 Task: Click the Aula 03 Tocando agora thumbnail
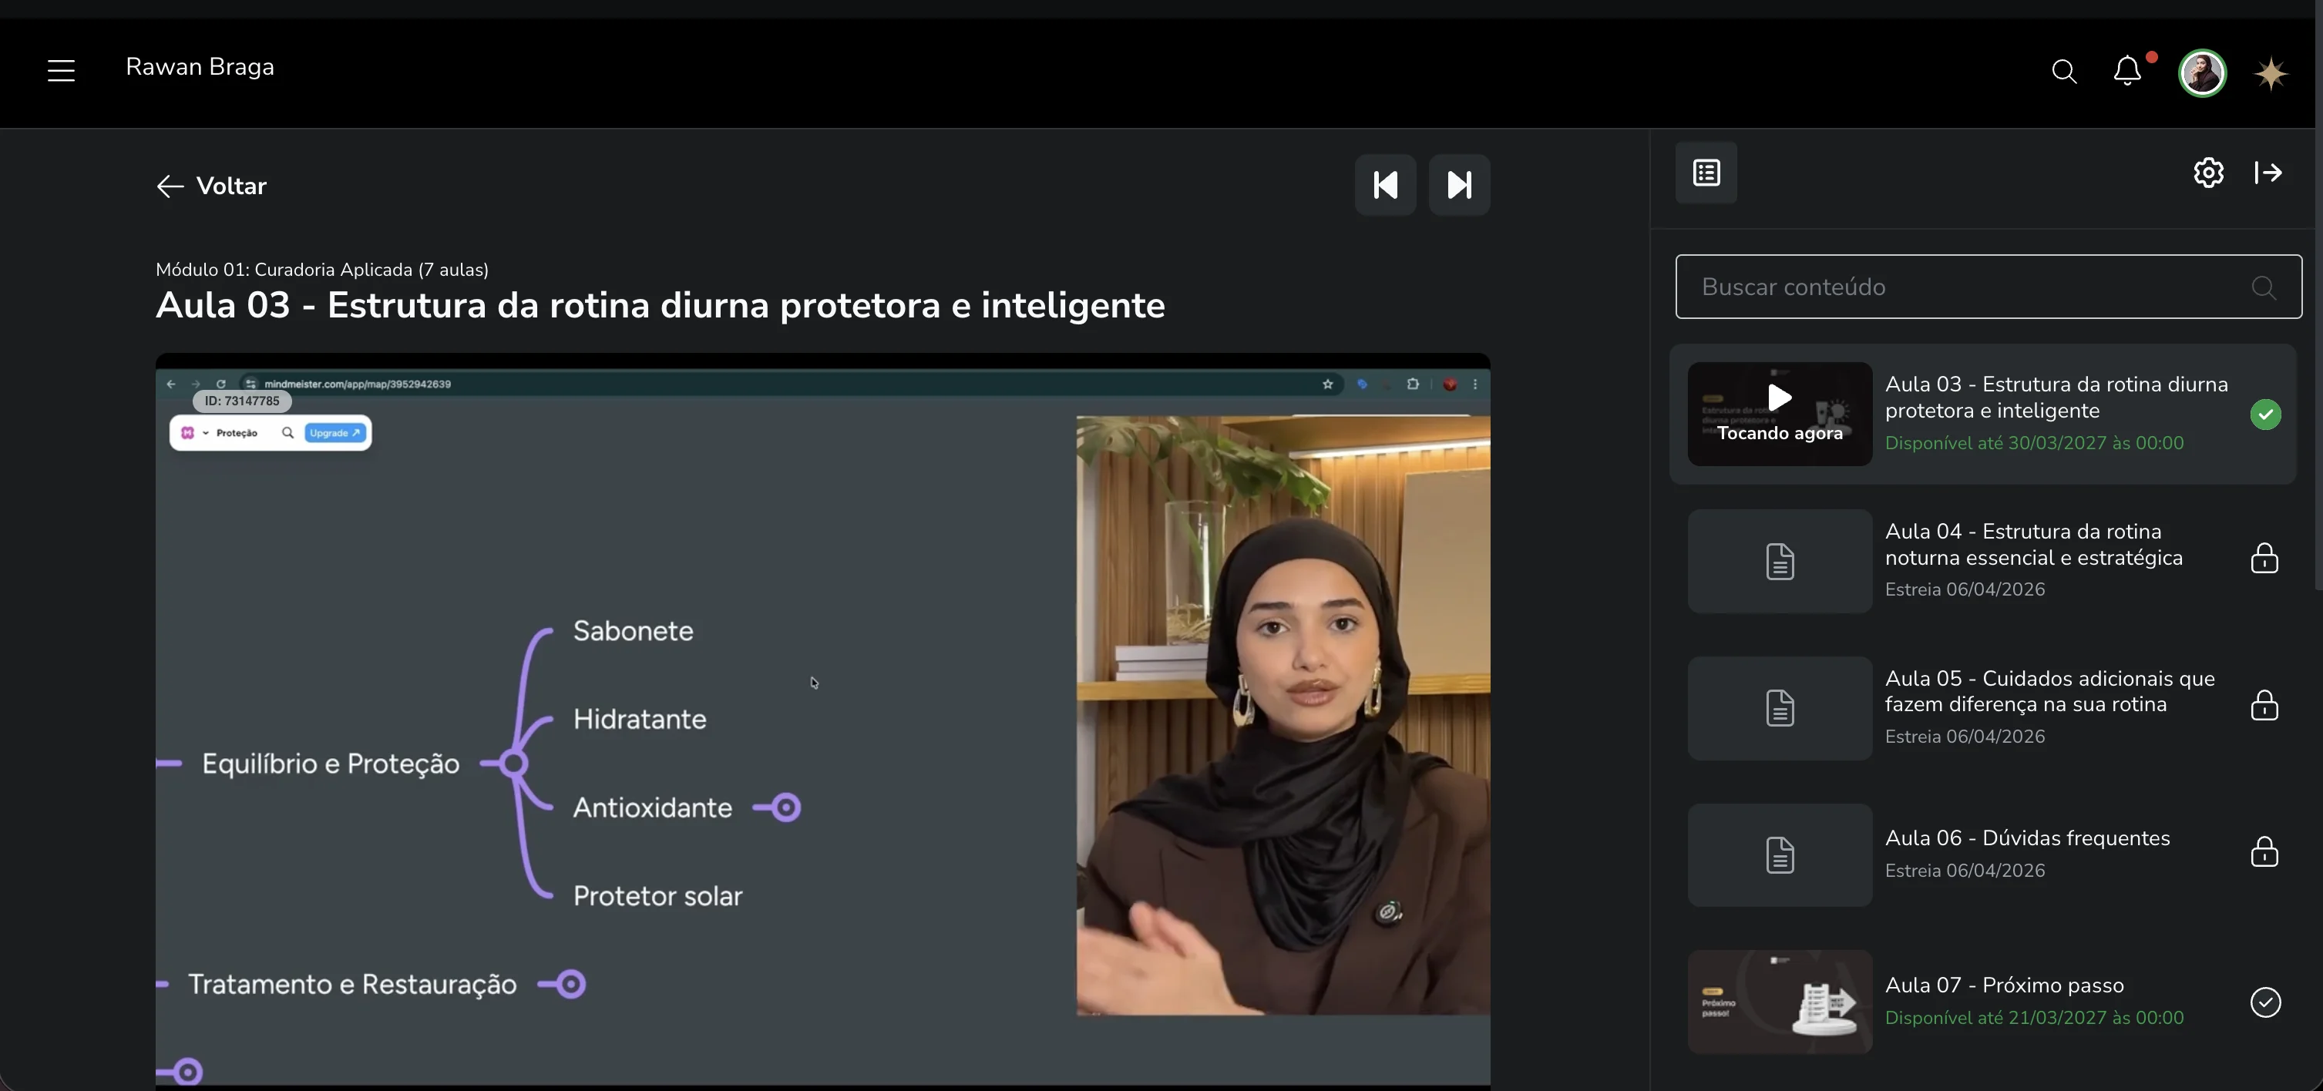[x=1779, y=415]
